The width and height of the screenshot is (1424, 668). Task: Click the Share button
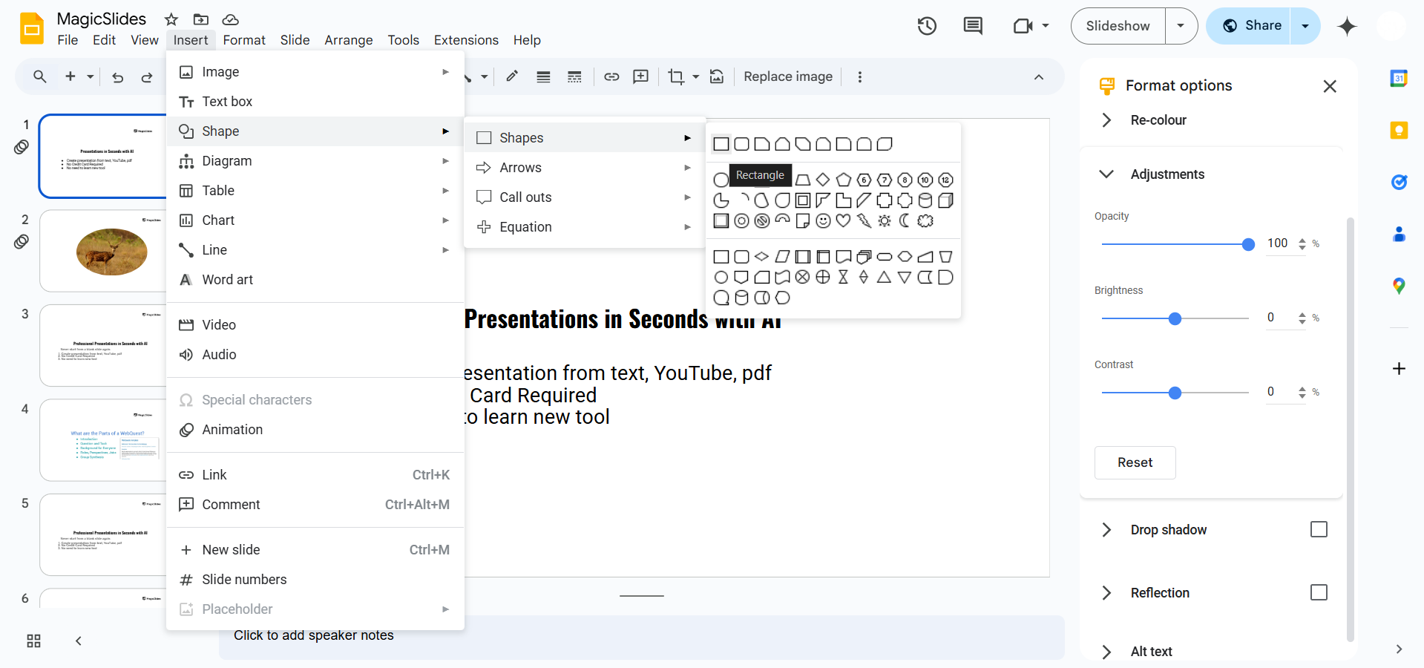[1249, 26]
